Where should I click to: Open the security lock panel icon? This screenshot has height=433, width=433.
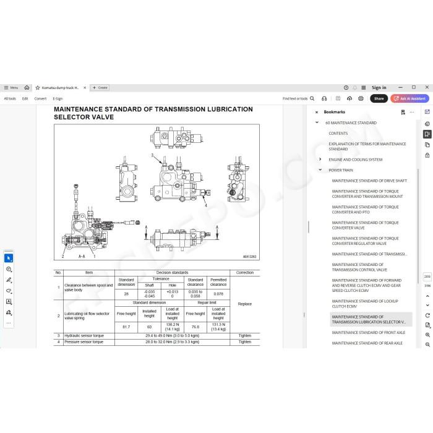coord(427,155)
